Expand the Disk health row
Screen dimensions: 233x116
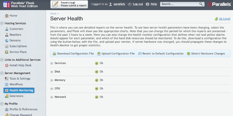[52, 72]
